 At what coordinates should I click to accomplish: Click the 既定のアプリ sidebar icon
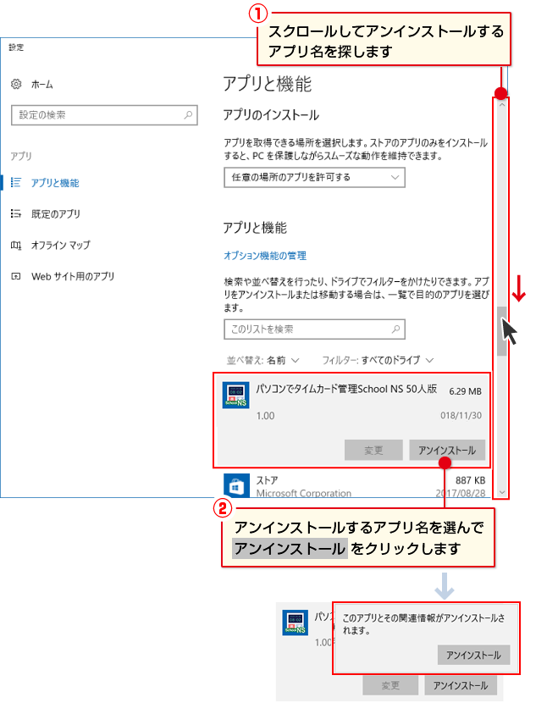15,213
